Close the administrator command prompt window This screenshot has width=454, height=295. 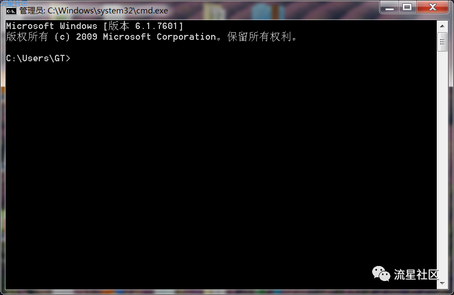(432, 8)
